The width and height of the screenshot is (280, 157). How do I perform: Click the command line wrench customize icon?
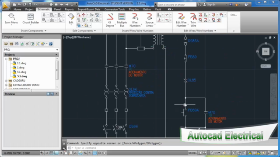(64, 148)
